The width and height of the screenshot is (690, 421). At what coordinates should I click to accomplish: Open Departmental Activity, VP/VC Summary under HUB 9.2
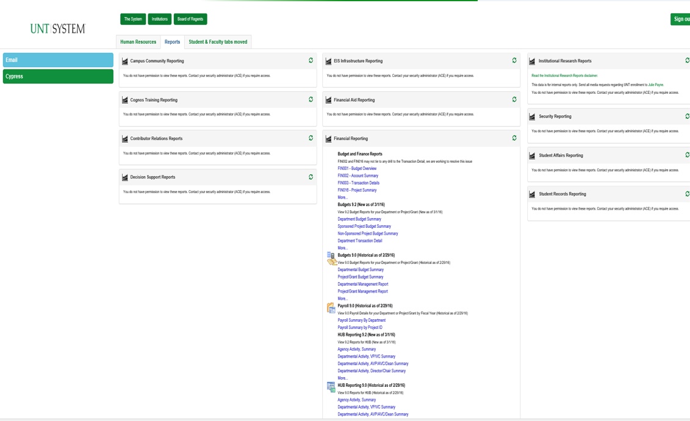click(366, 356)
